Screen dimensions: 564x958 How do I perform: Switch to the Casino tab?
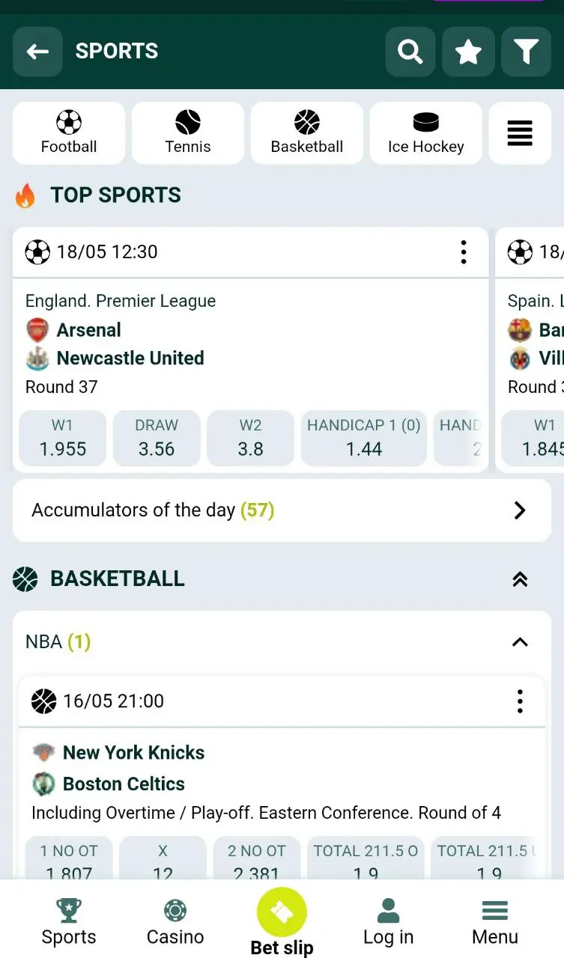click(x=175, y=922)
